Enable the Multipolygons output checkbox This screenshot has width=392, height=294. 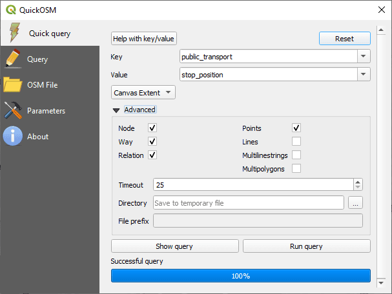pos(296,169)
